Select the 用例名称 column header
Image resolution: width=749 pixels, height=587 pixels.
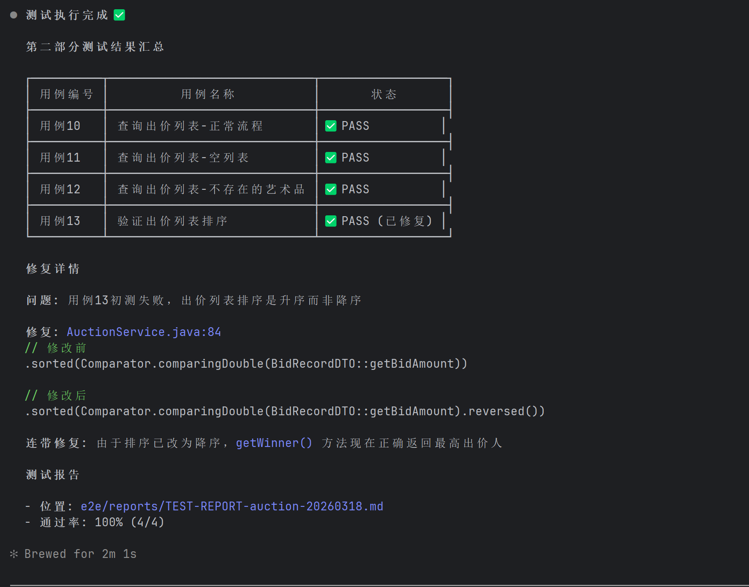(x=208, y=94)
